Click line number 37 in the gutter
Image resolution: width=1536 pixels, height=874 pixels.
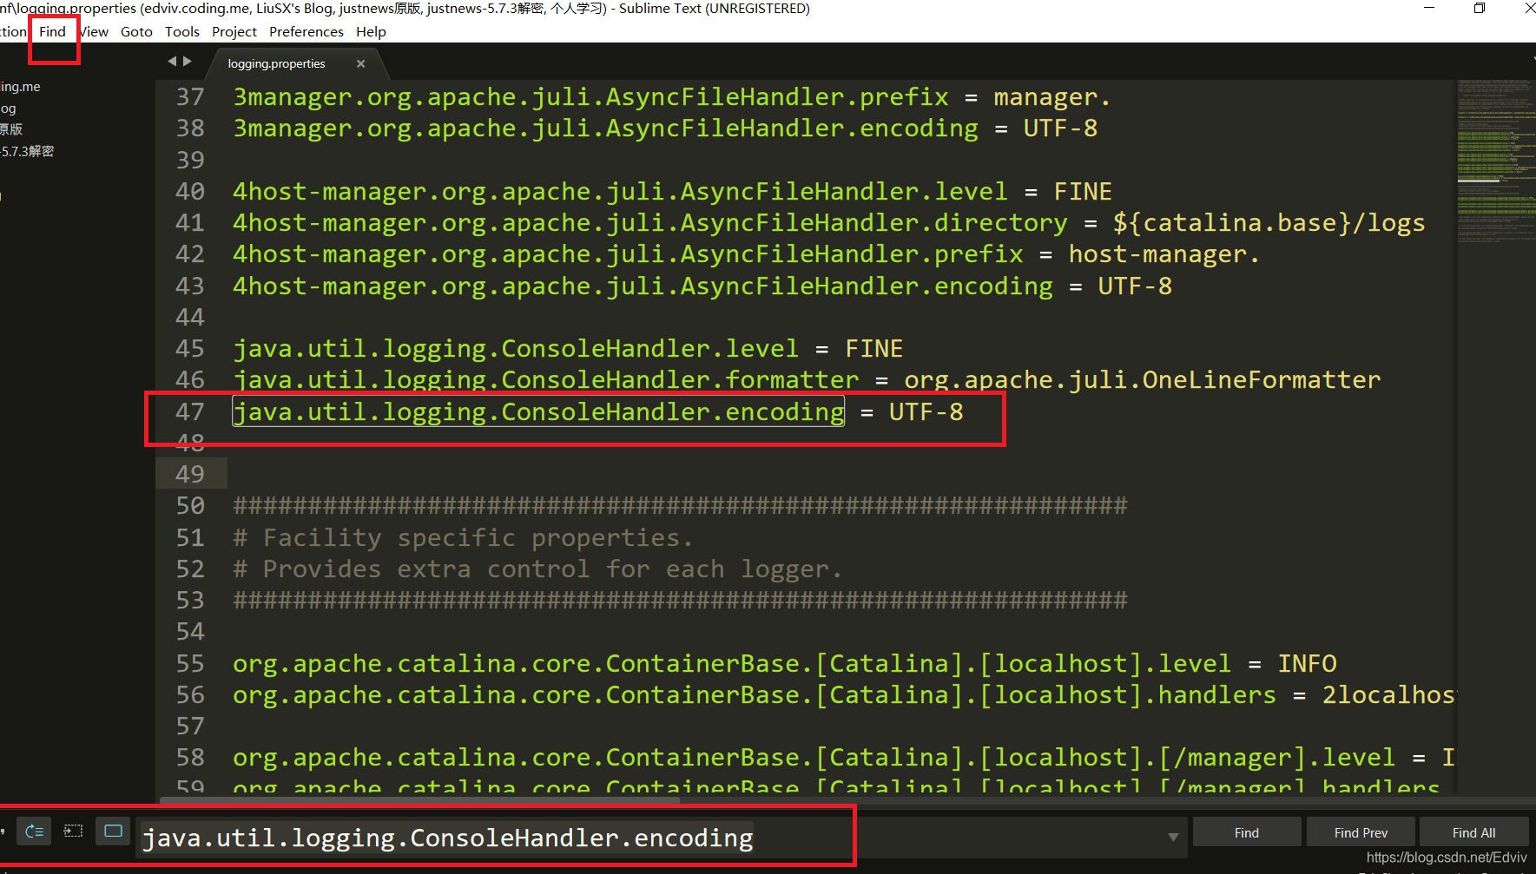point(190,96)
